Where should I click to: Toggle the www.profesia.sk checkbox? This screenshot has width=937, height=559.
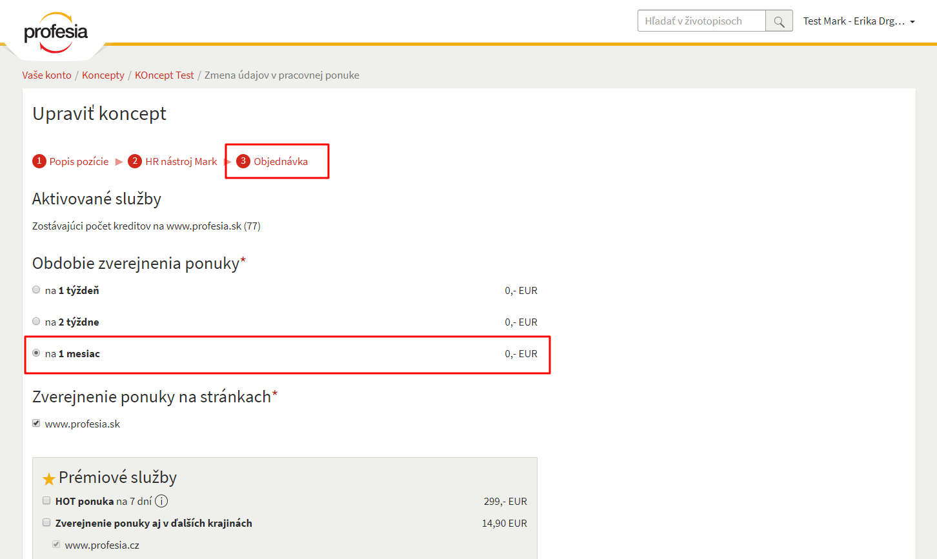pos(36,424)
